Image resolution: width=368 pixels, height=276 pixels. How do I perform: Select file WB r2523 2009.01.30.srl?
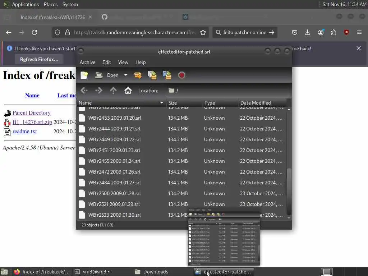(x=181, y=215)
